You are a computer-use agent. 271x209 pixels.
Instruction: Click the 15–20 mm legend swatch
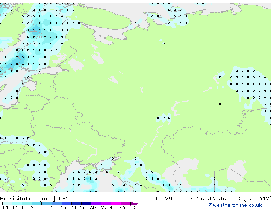(67, 203)
